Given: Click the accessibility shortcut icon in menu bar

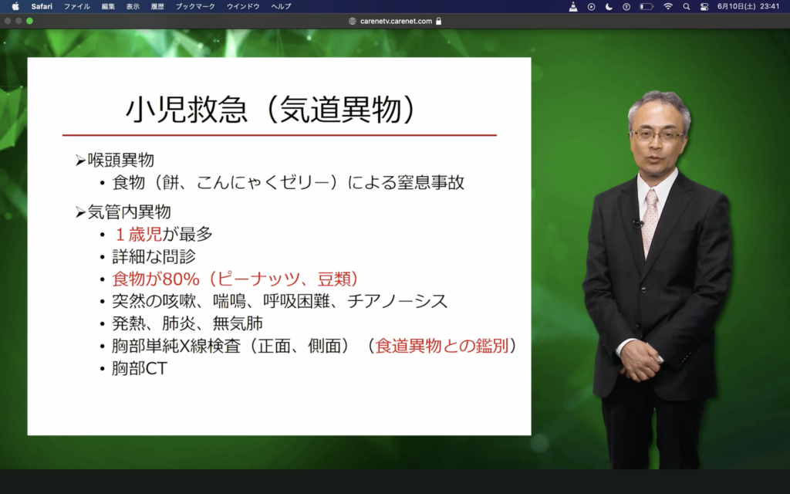Looking at the screenshot, I should [626, 6].
